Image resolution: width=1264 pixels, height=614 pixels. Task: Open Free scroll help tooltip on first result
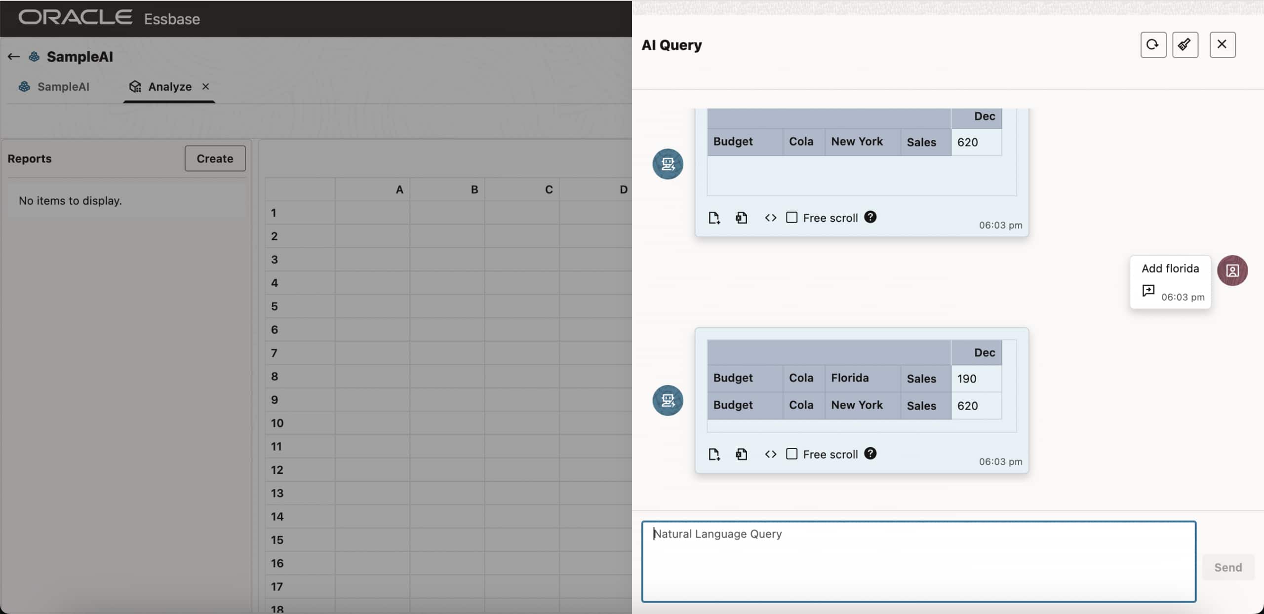pos(869,217)
